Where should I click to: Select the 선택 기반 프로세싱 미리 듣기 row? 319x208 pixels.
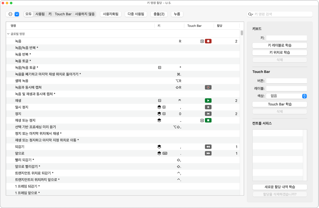tap(123, 127)
